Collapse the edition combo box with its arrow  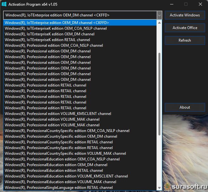(x=159, y=15)
